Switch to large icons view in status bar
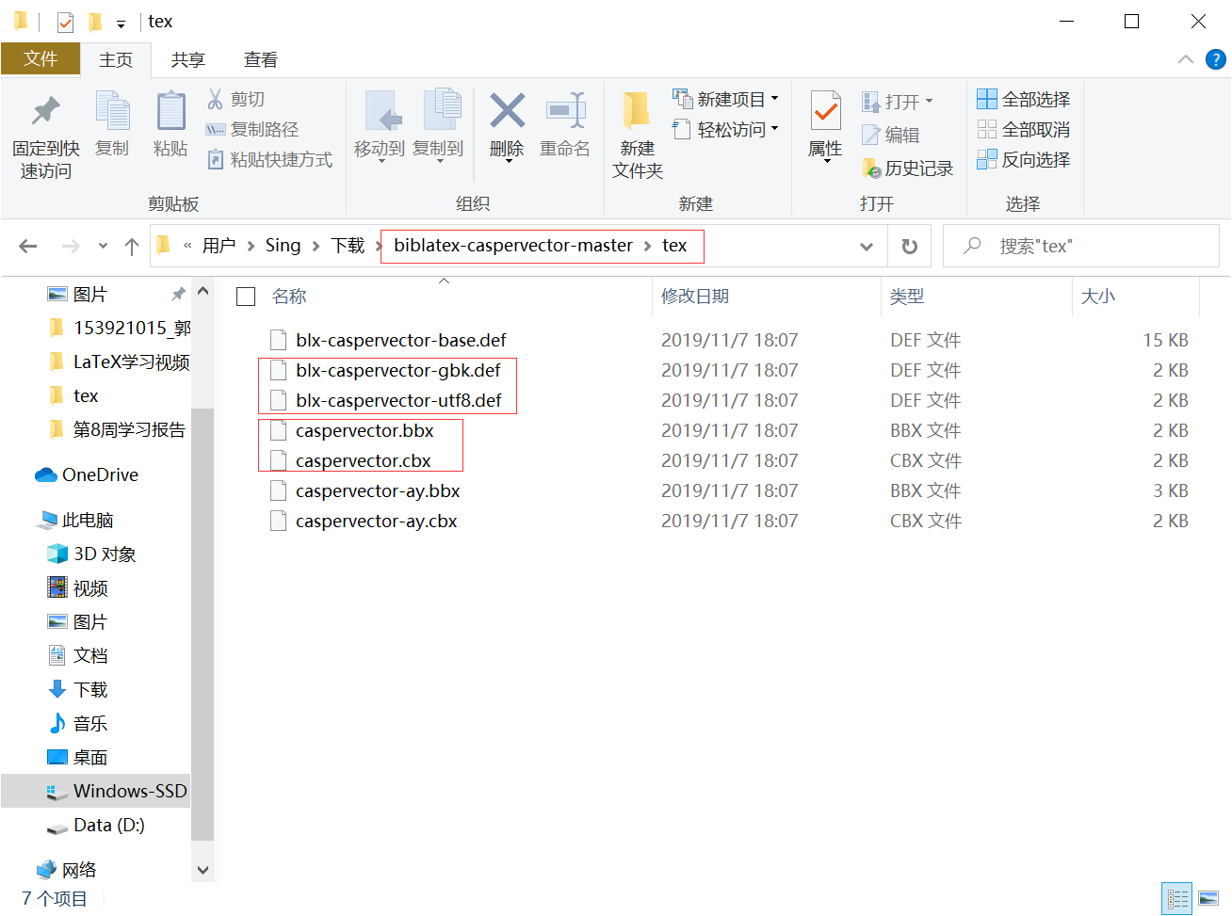Screen dimensions: 1232x916 (1209, 897)
